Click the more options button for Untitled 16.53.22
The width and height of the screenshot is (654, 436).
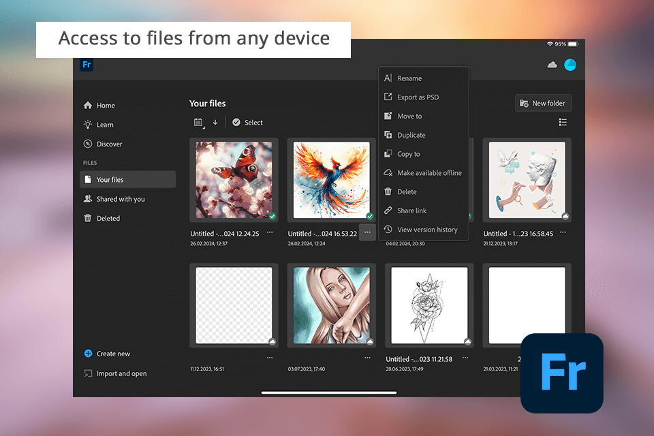[x=367, y=232]
